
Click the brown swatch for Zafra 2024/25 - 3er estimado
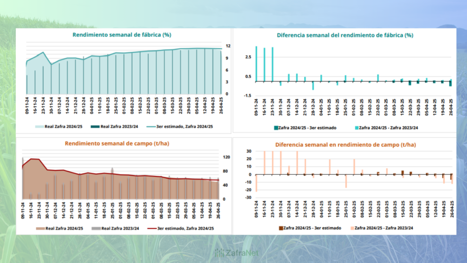pos(280,227)
